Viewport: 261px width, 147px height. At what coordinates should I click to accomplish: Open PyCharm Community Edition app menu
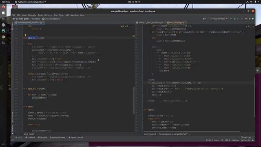click(x=30, y=2)
